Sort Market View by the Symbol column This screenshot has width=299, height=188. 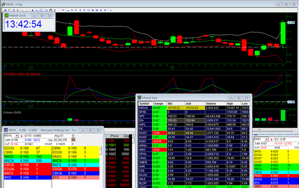coord(145,103)
